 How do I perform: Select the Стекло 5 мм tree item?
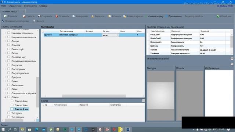(21, 105)
